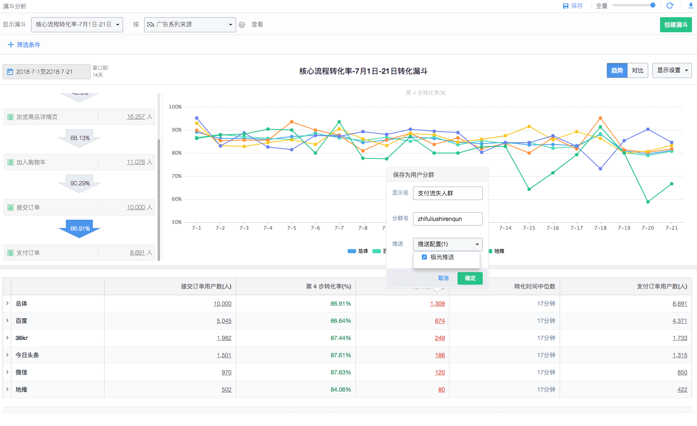Screen dimensions: 697x426
Task: Click the 1,309 lost users link
Action: point(437,304)
